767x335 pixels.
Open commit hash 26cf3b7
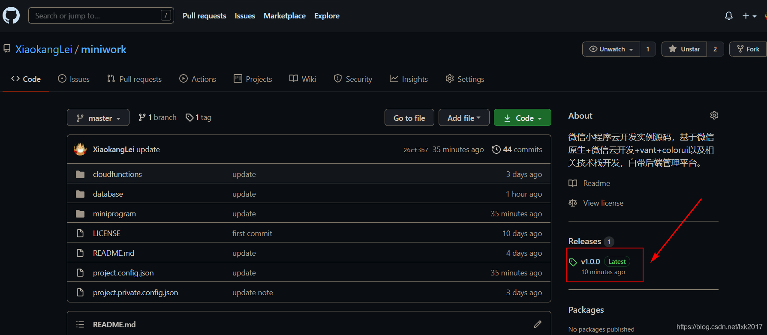415,150
